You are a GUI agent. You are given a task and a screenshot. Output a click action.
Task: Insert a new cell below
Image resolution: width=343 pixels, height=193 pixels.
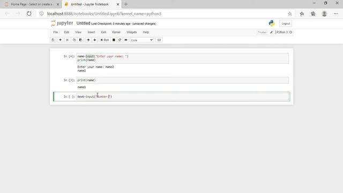(x=60, y=40)
